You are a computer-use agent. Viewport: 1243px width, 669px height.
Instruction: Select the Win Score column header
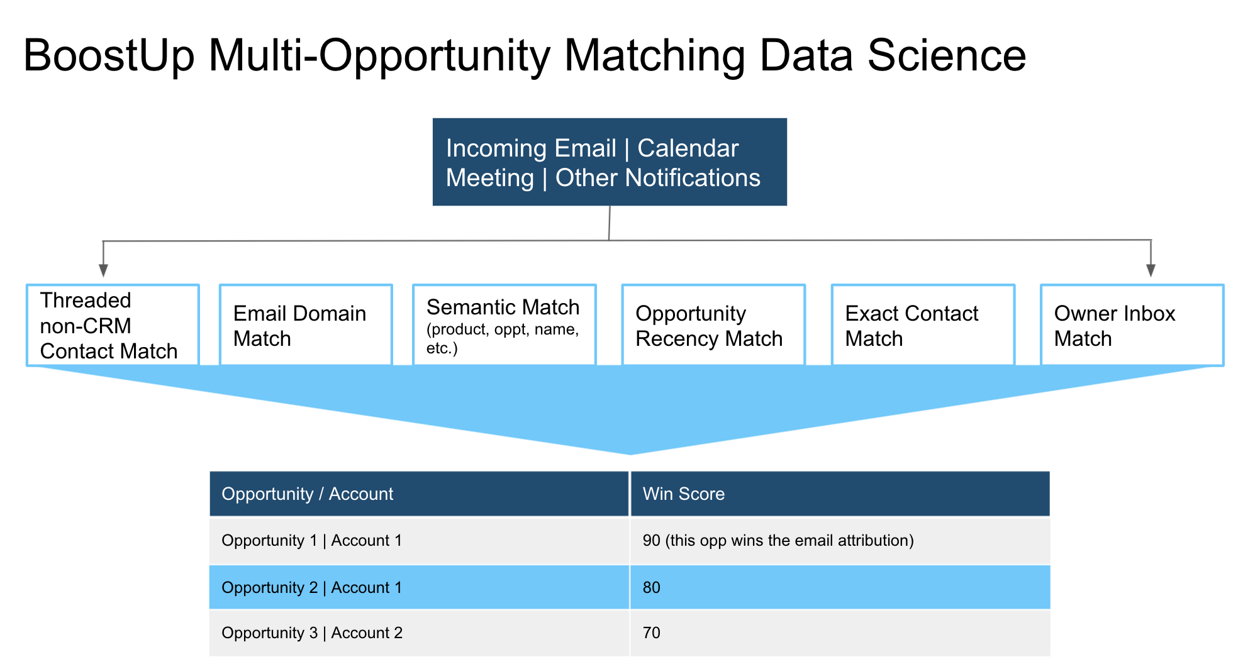point(840,494)
